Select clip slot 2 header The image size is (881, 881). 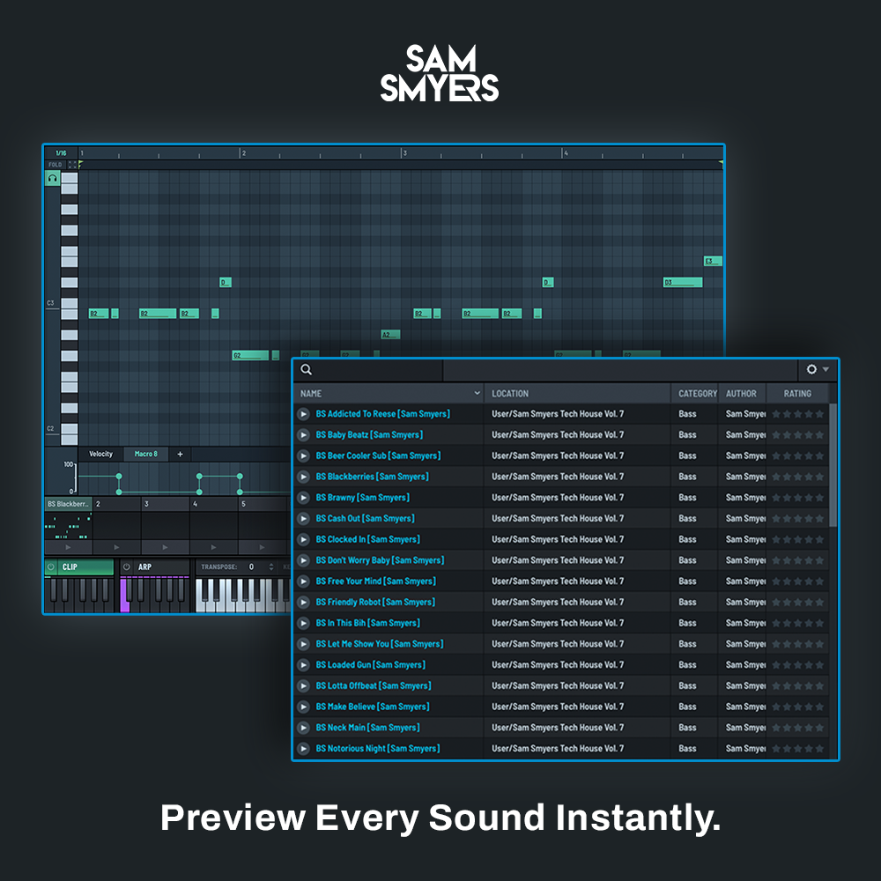tap(116, 504)
